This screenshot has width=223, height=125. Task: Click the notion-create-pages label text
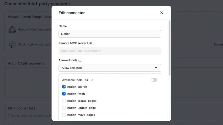(x=82, y=101)
